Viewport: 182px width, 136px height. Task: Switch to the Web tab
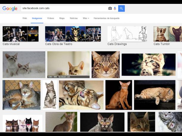pos(25,18)
